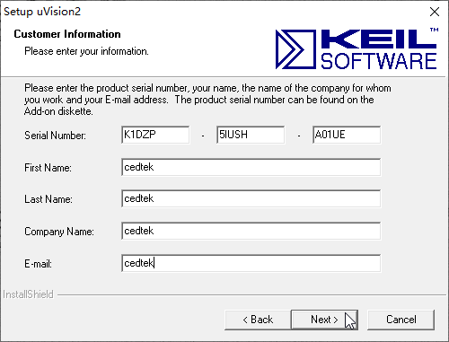Viewport: 449px width, 342px height.
Task: Cancel the uVision2 setup
Action: 401,320
